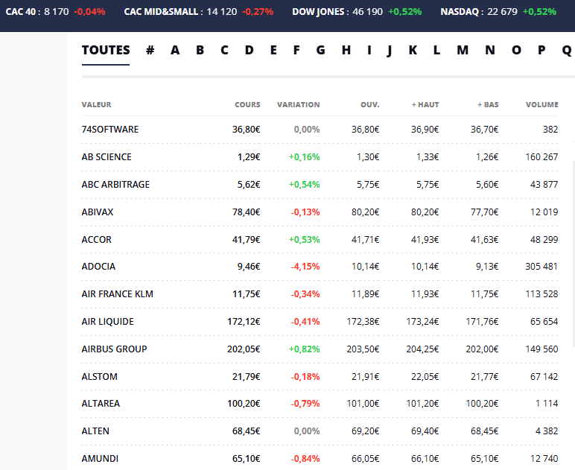This screenshot has width=575, height=470.
Task: Select the TOUTES alphabet filter tab
Action: point(106,50)
